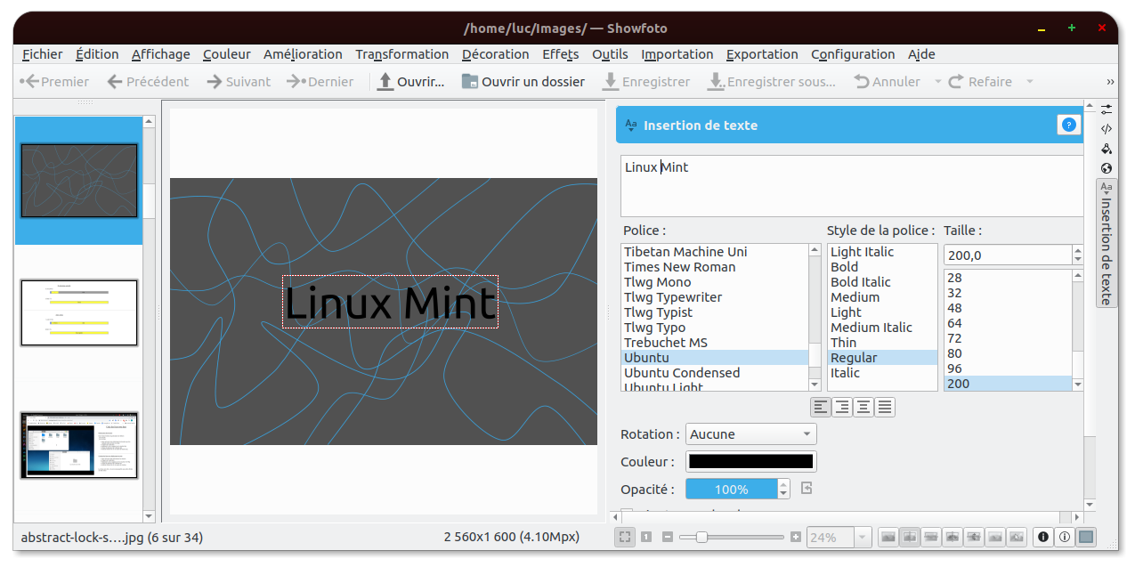1135x567 pixels.
Task: Decrease the Taille value with down arrow
Action: click(1078, 260)
